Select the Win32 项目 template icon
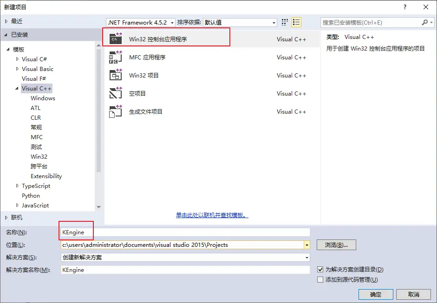437x303 pixels. coord(116,75)
